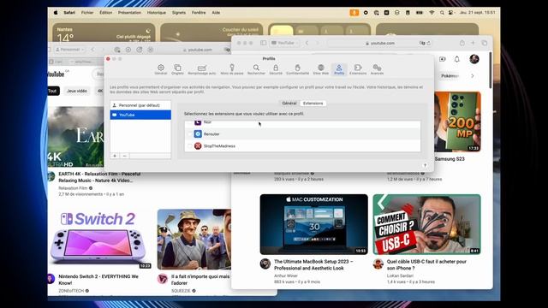Remove selected profile with minus button
This screenshot has width=548, height=308.
125,156
